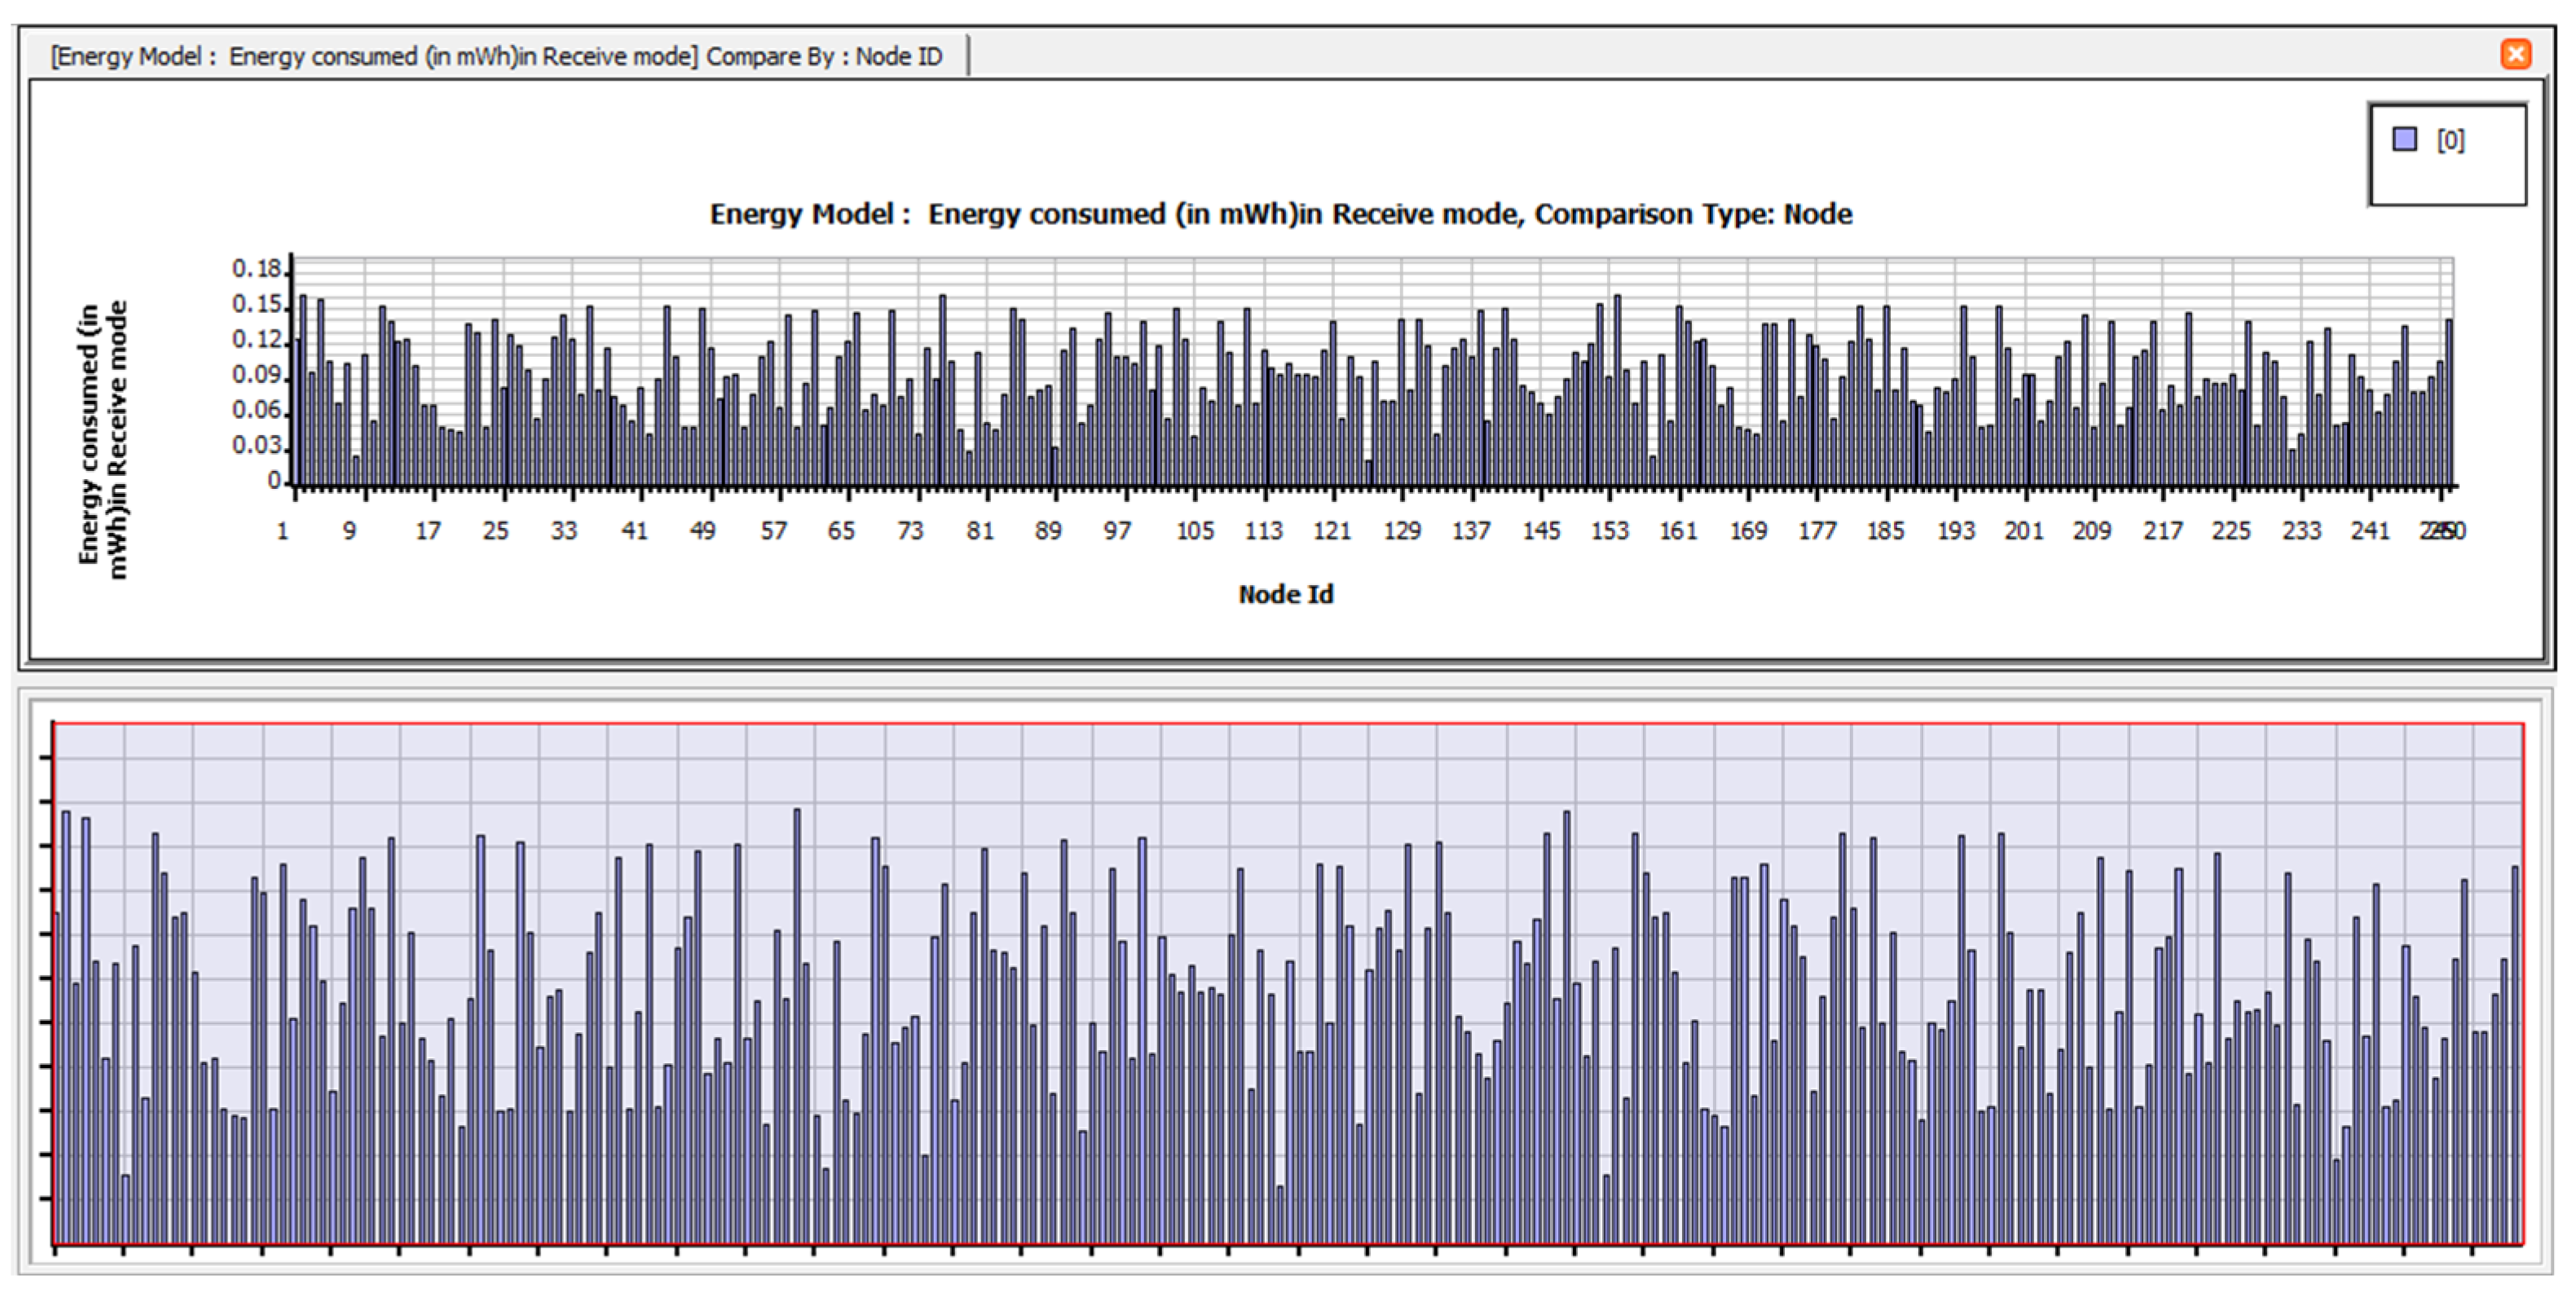Click x-axis tick label 241

click(2370, 531)
